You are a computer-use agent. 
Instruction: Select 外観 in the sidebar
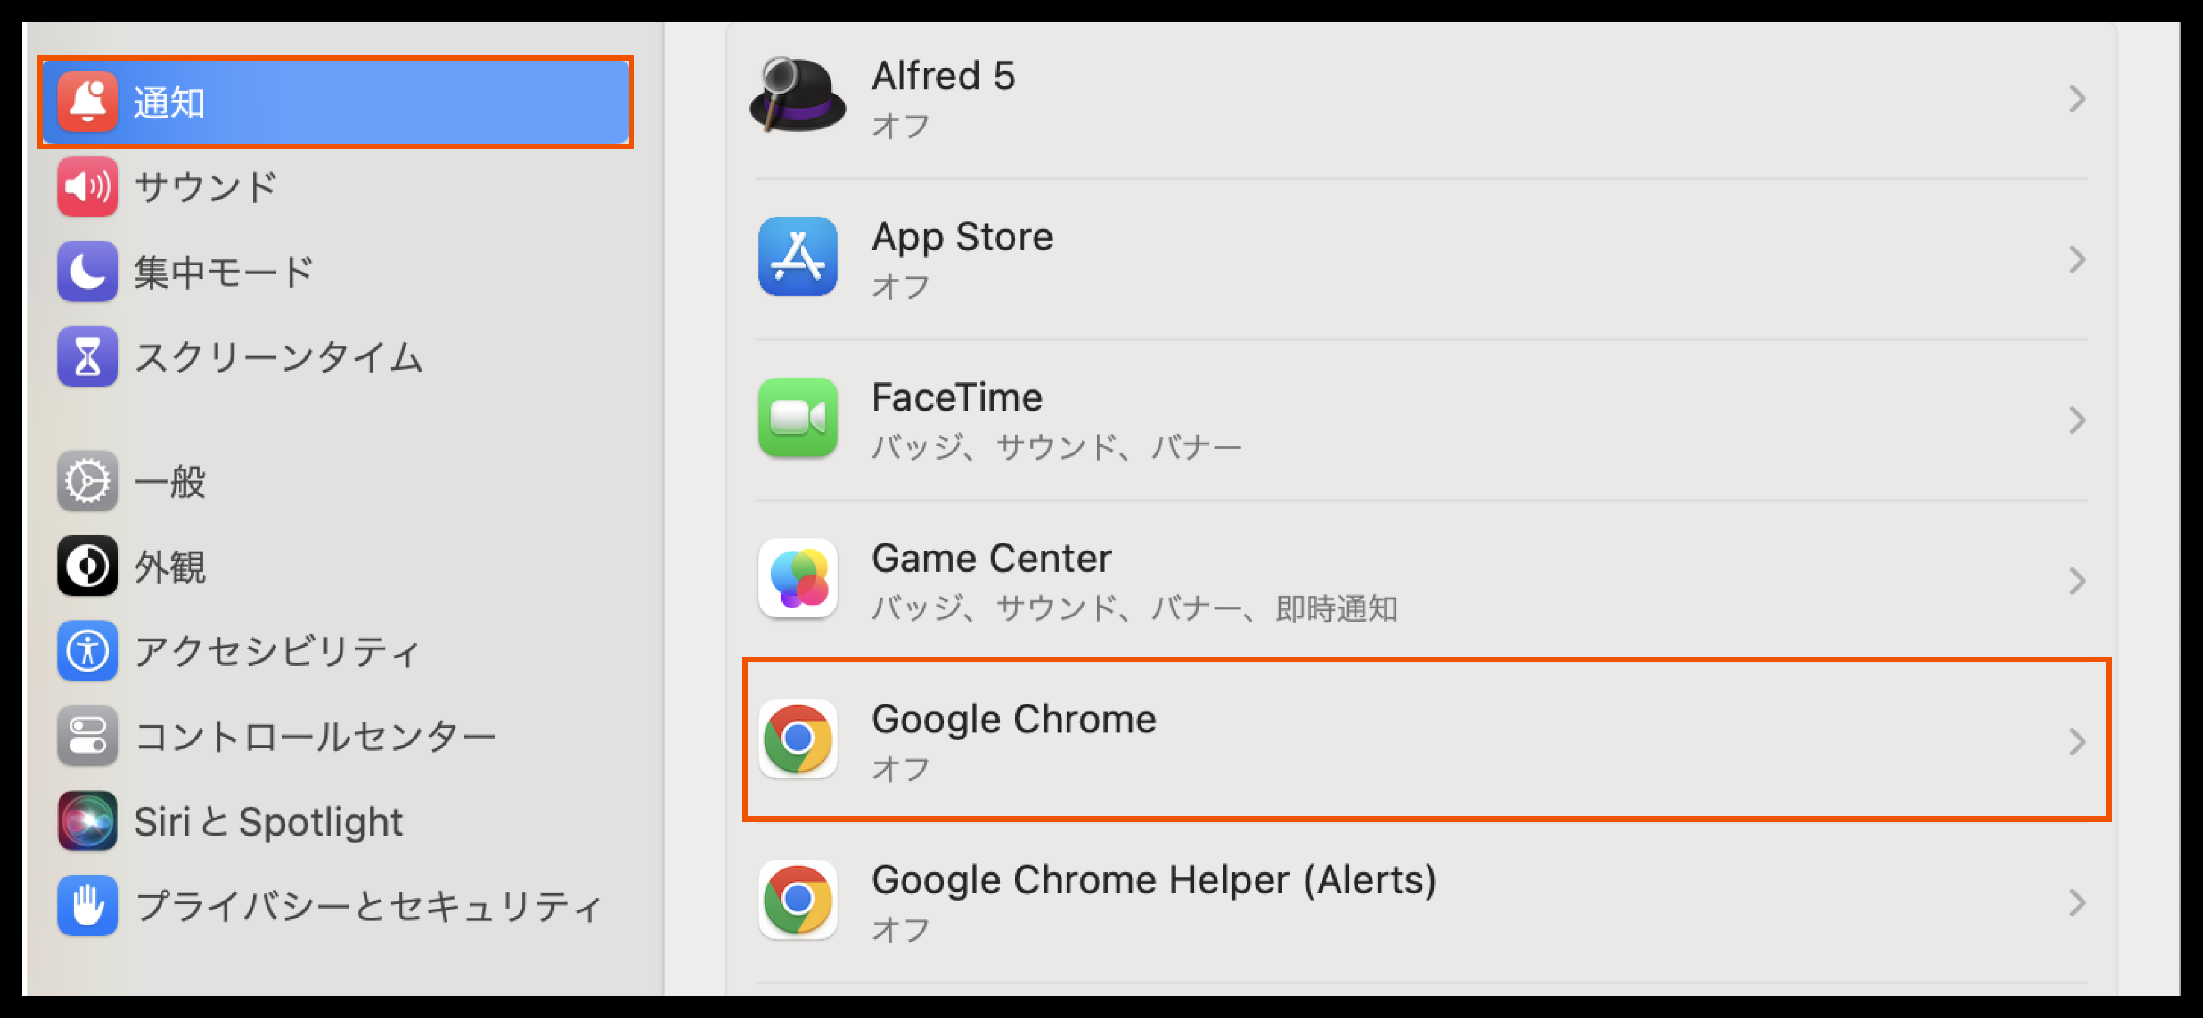170,566
